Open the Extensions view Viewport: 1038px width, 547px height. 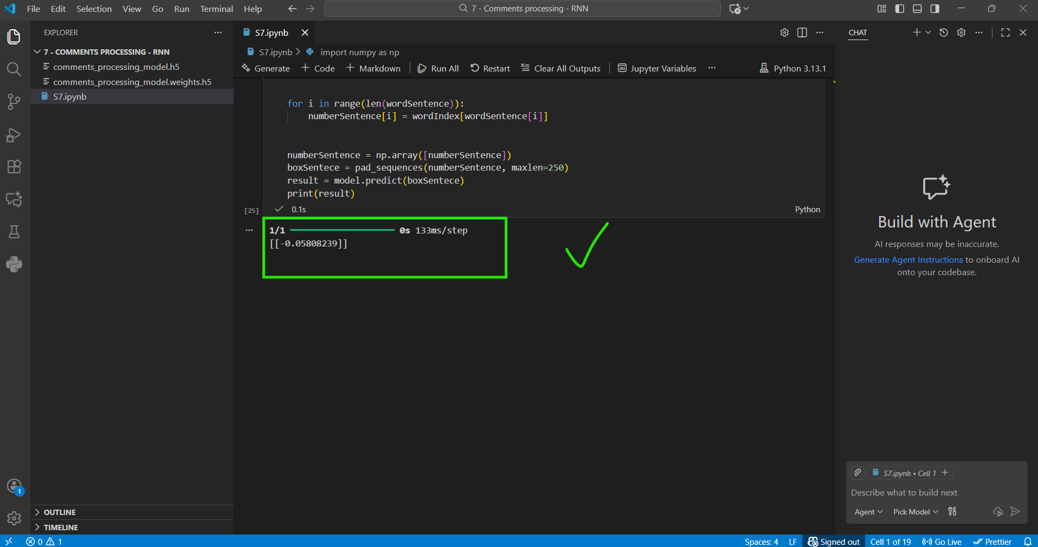pyautogui.click(x=14, y=167)
